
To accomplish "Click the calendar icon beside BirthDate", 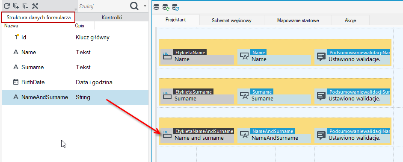I will click(x=16, y=82).
